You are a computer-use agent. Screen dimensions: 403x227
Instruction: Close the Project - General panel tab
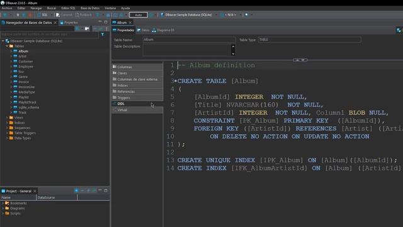pos(35,191)
